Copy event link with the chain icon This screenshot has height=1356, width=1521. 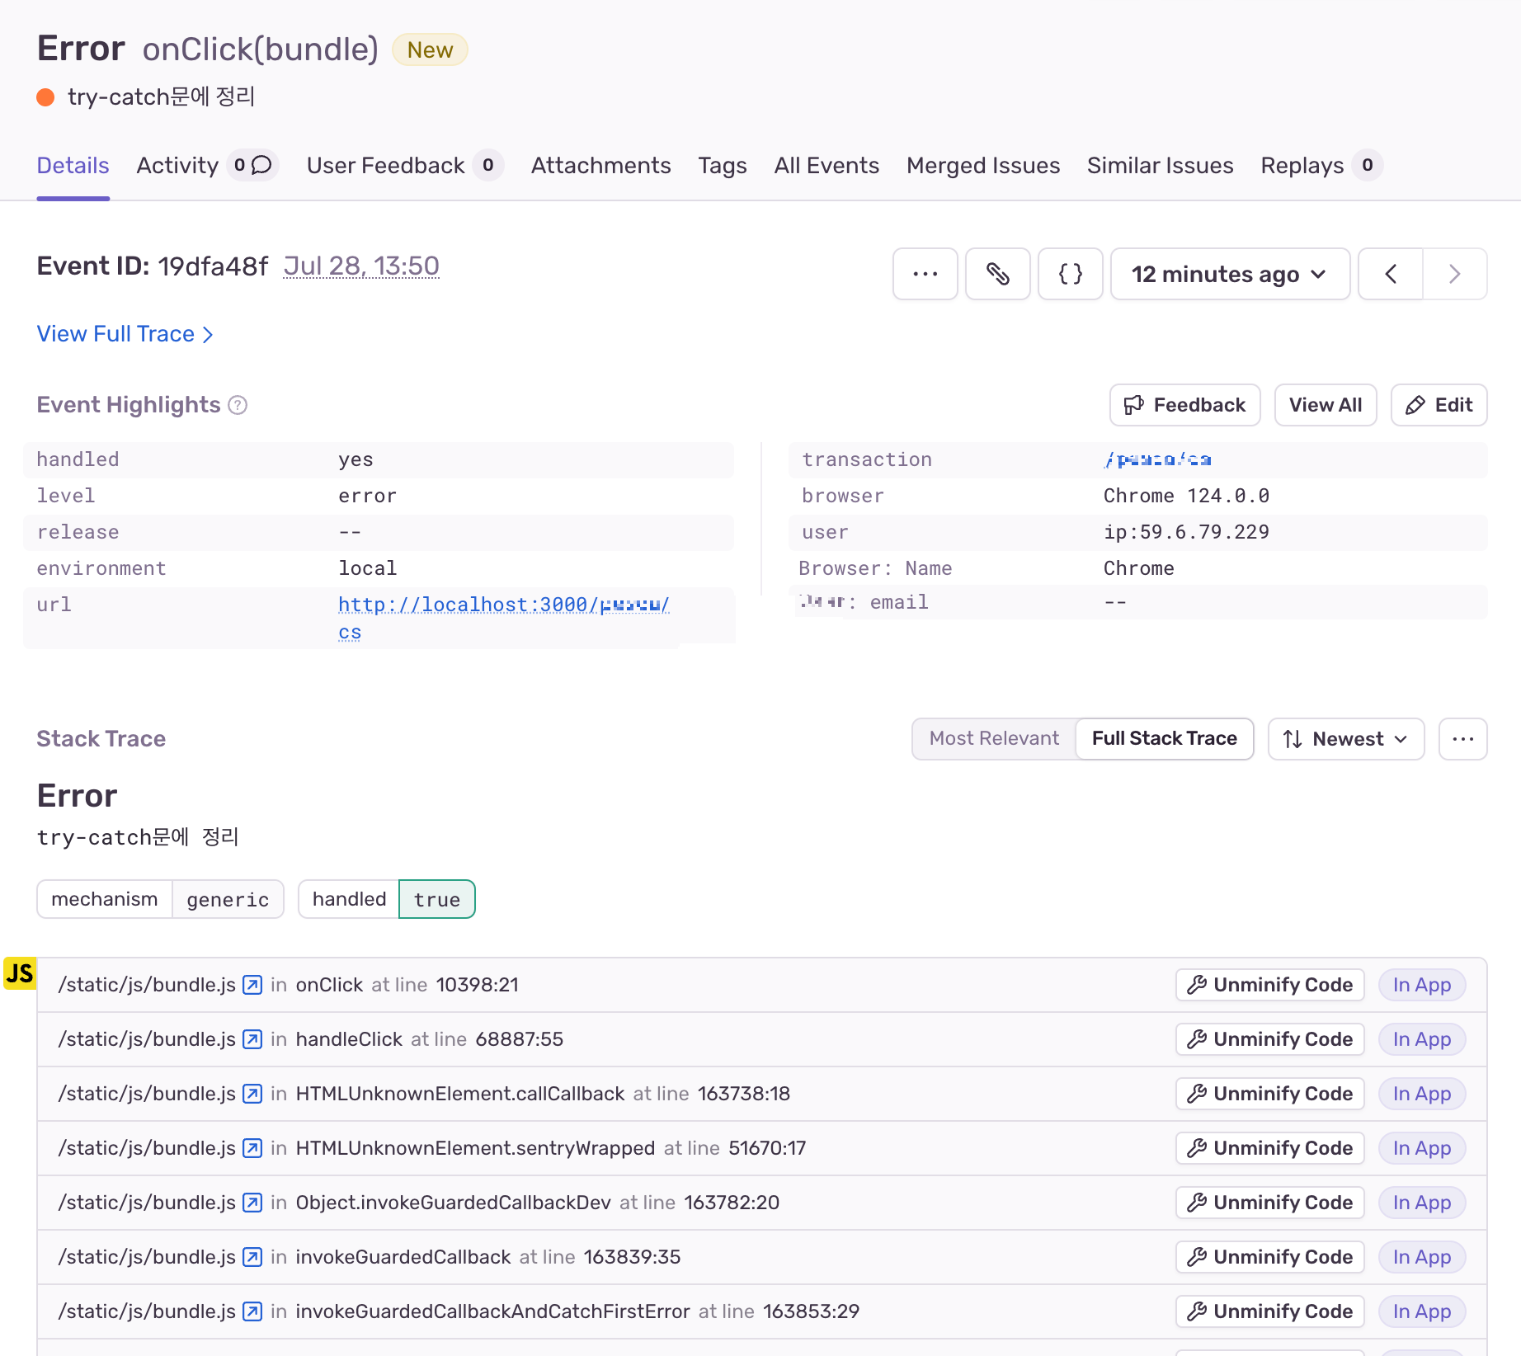point(997,274)
